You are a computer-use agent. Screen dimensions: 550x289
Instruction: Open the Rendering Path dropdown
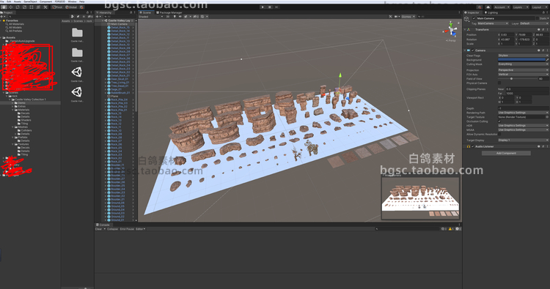[x=523, y=113]
